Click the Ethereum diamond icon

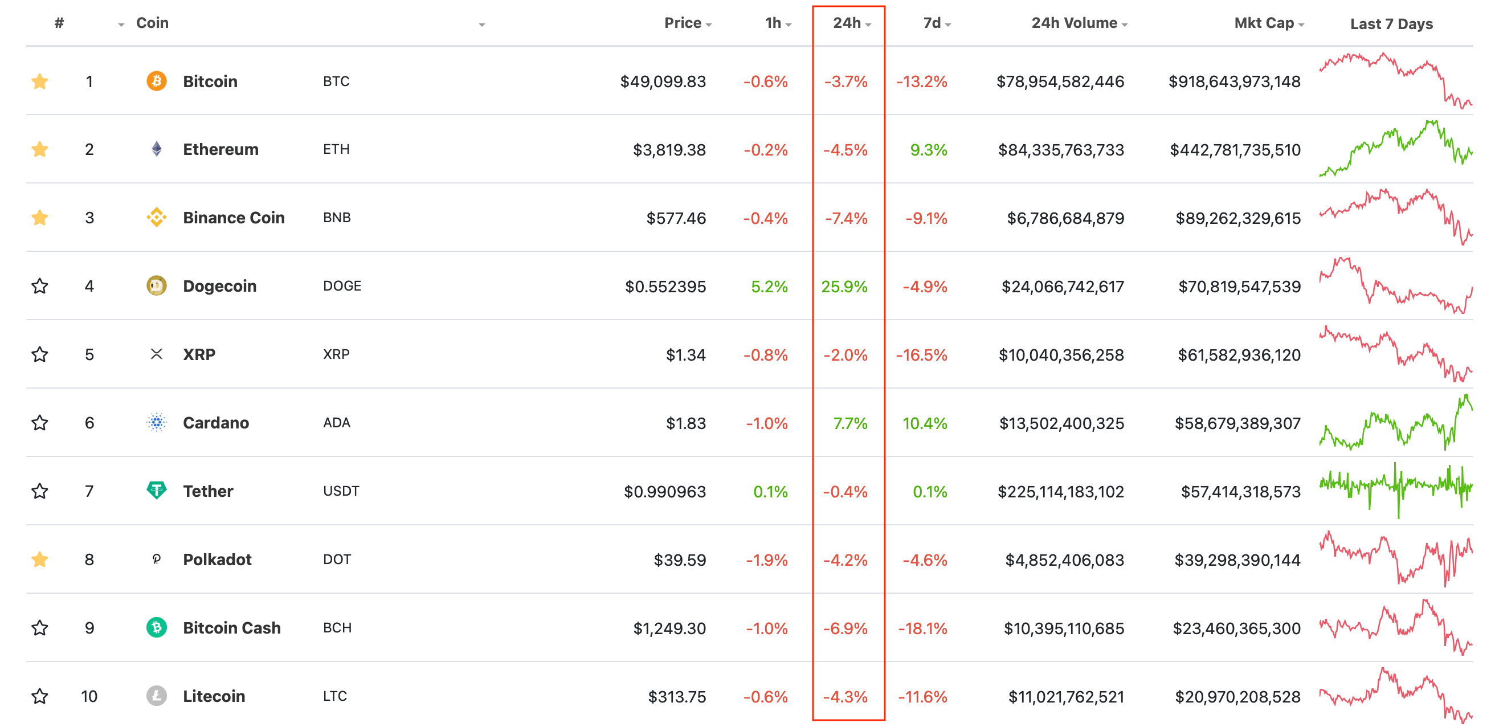point(156,149)
